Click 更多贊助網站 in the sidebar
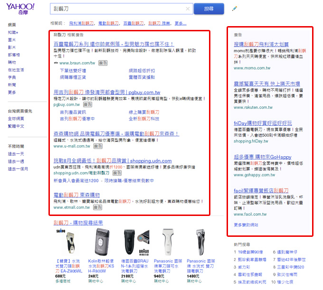Screen dimensions: 323x290 (x=246, y=225)
